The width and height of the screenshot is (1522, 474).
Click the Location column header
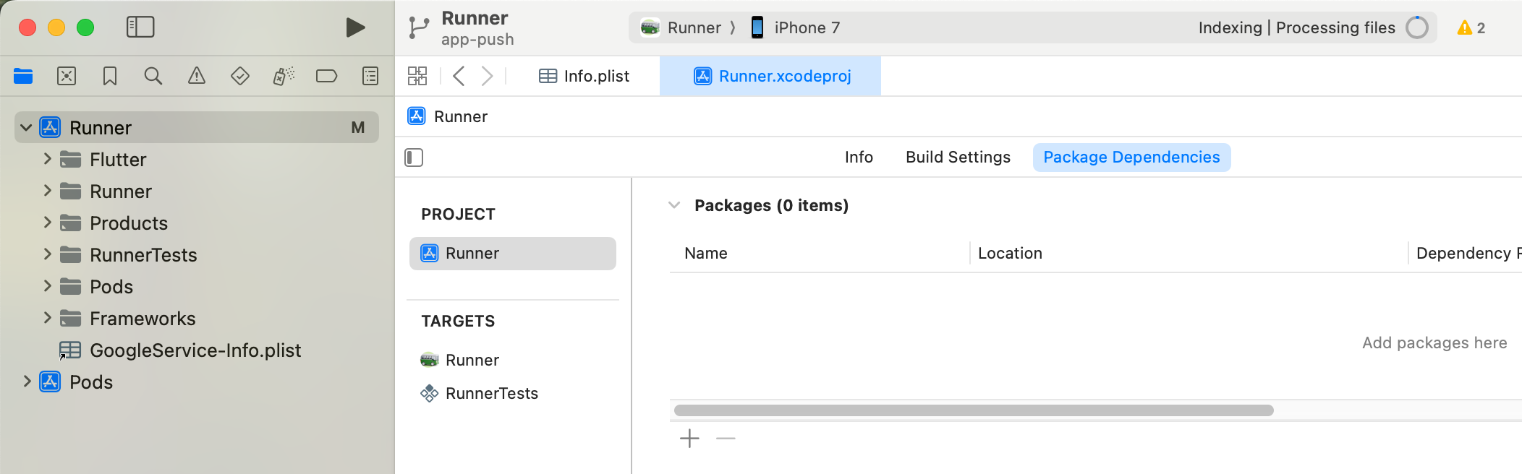pos(1010,253)
